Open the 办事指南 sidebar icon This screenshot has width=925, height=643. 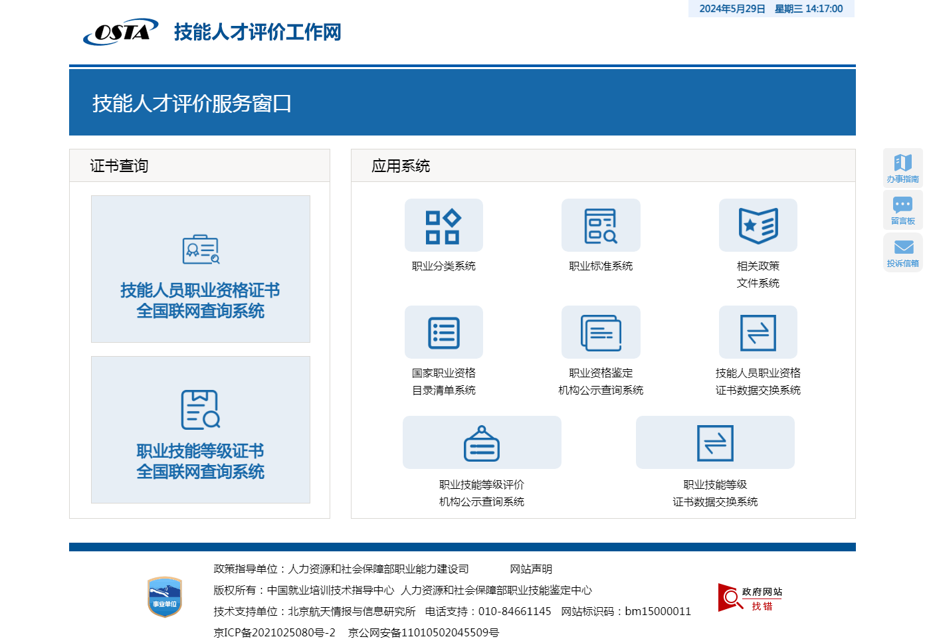902,167
